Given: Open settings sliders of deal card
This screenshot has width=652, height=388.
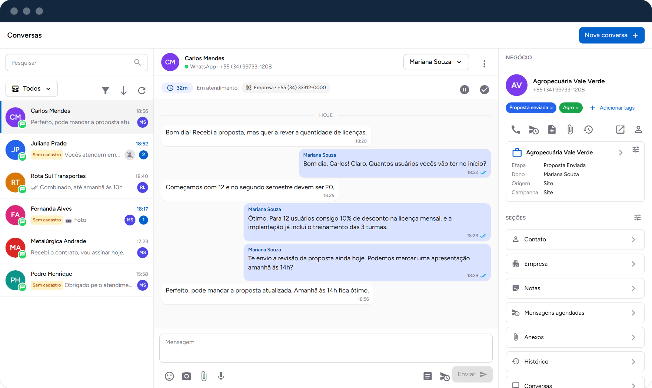Looking at the screenshot, I should click(x=636, y=150).
